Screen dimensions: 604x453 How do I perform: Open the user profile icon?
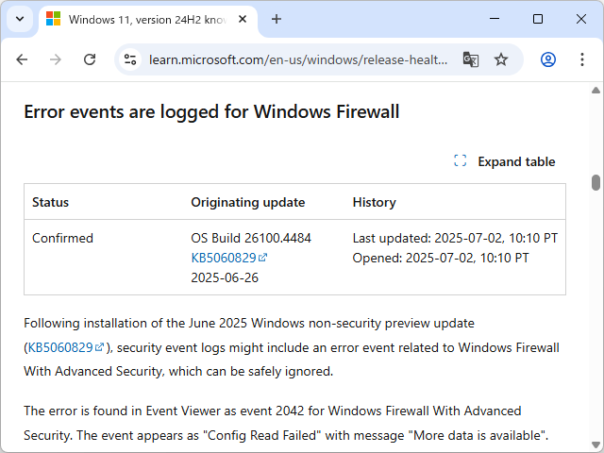(548, 59)
